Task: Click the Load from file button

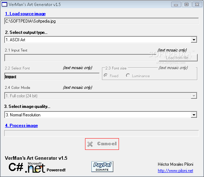Action: (178, 58)
